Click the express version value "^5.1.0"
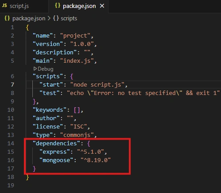This screenshot has width=221, height=193. [x=91, y=152]
